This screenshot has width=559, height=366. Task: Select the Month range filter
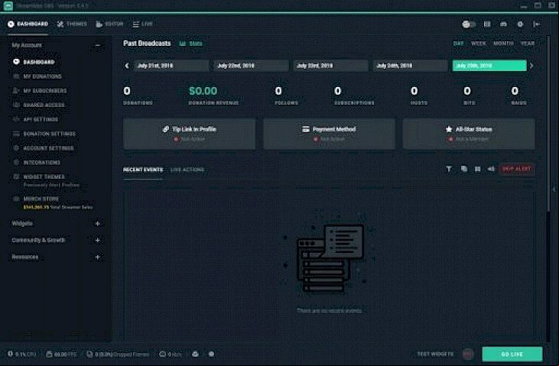point(503,44)
